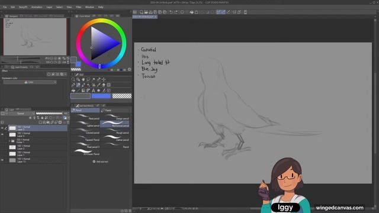Viewport: 379px width, 213px height.
Task: Open the Color Wheel palette menu icon
Action: pos(72,16)
